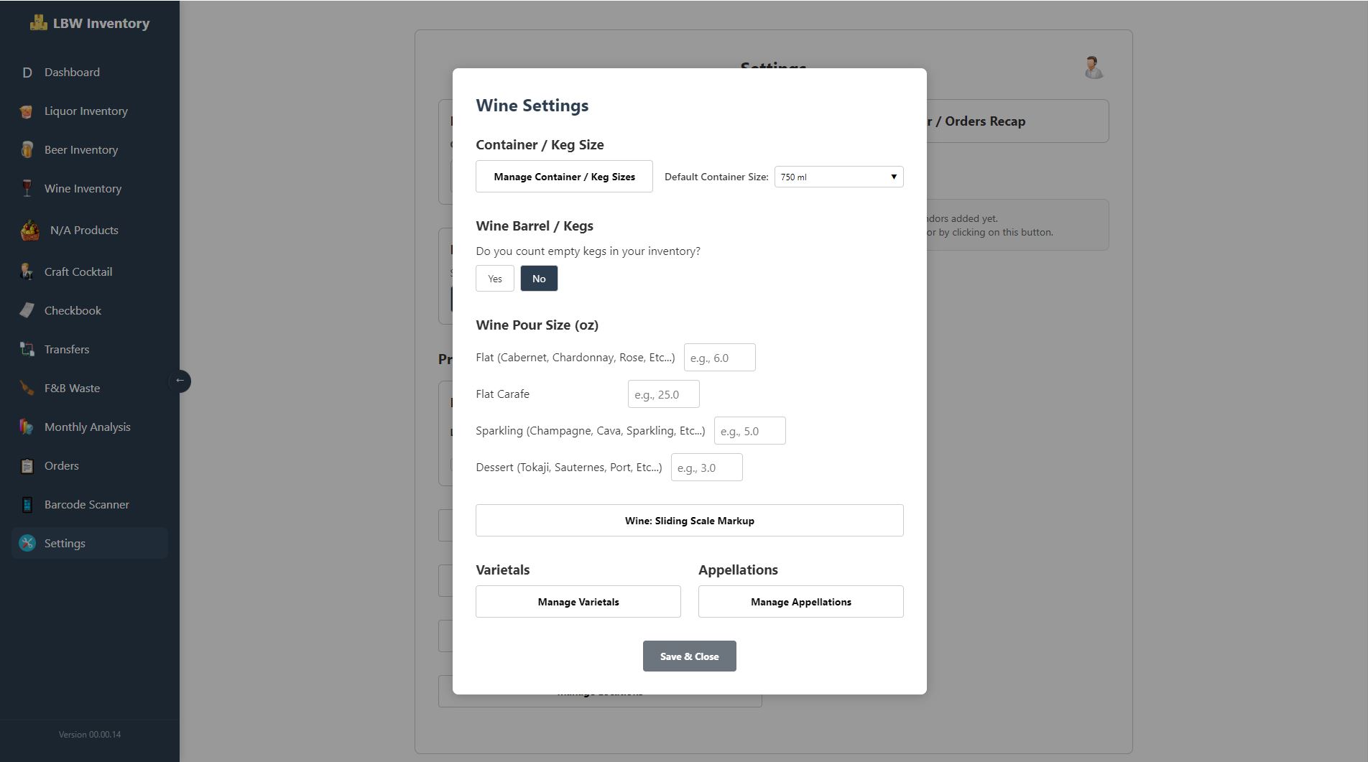The image size is (1368, 762).
Task: Click the Wine Inventory glass icon
Action: [27, 189]
